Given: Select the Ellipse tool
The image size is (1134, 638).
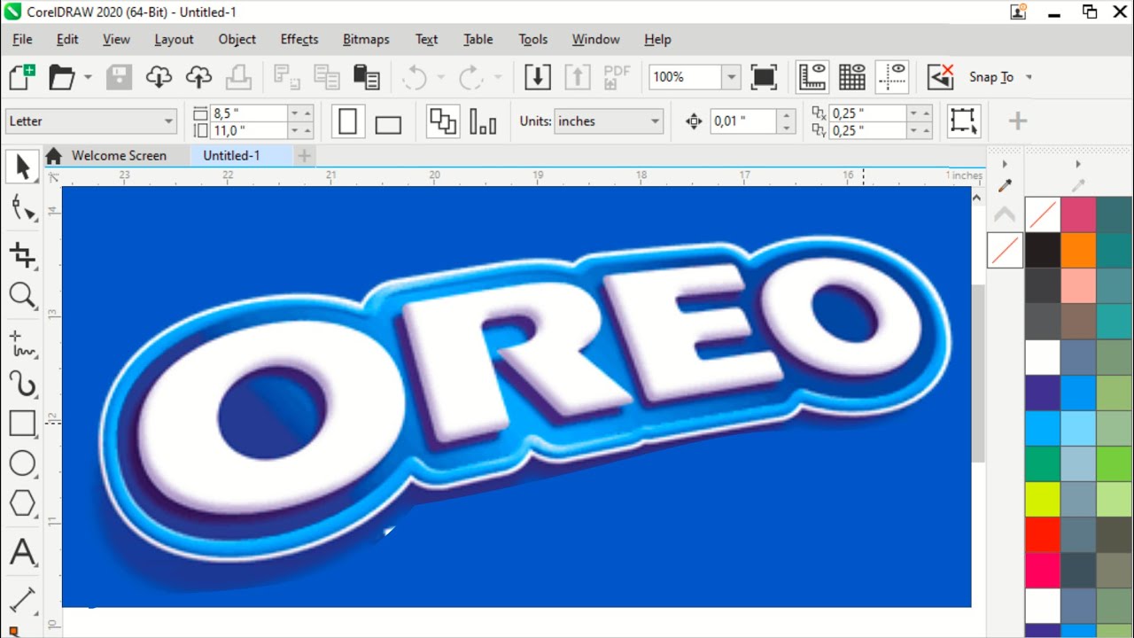Looking at the screenshot, I should click(22, 463).
